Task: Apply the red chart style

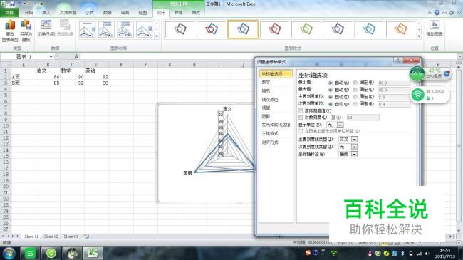Action: 275,29
